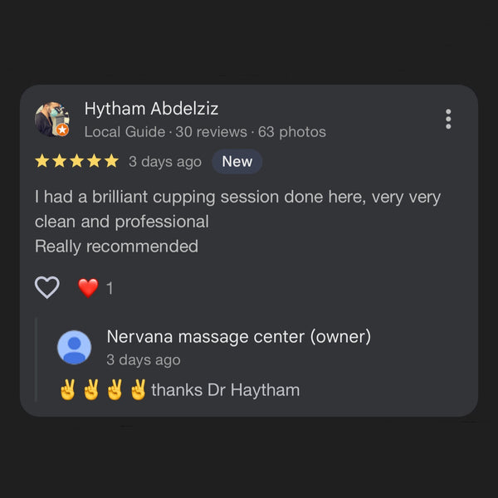Select the review text about cupping session
The width and height of the screenshot is (498, 498).
(x=237, y=209)
